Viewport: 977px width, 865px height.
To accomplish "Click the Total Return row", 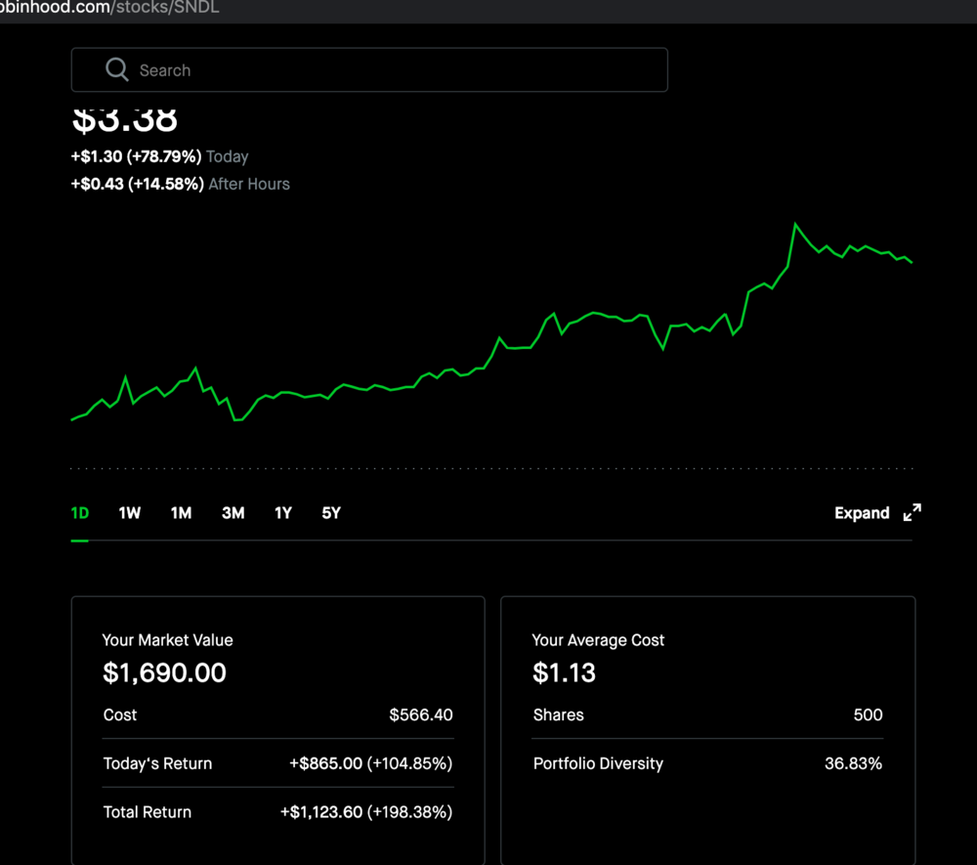I will tap(277, 812).
